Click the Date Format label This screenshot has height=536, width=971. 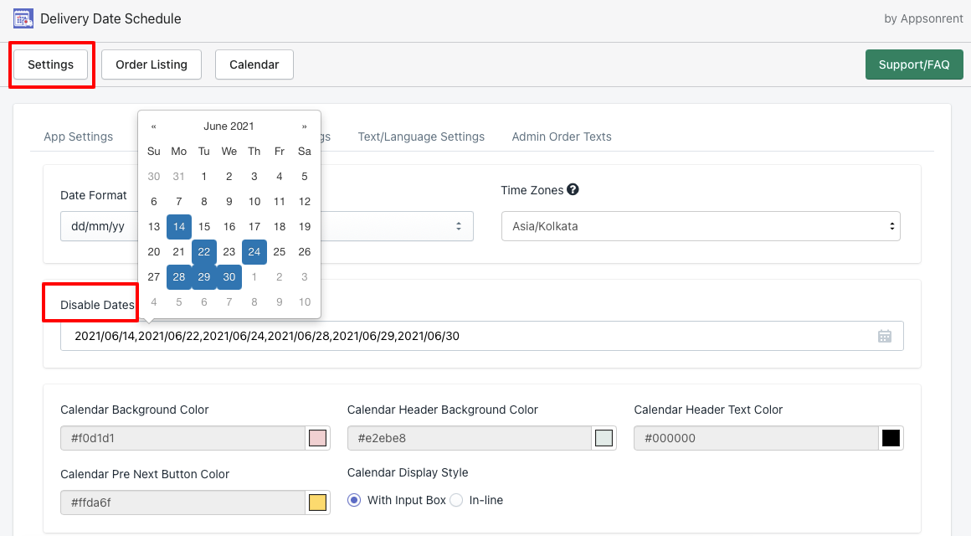pos(94,195)
